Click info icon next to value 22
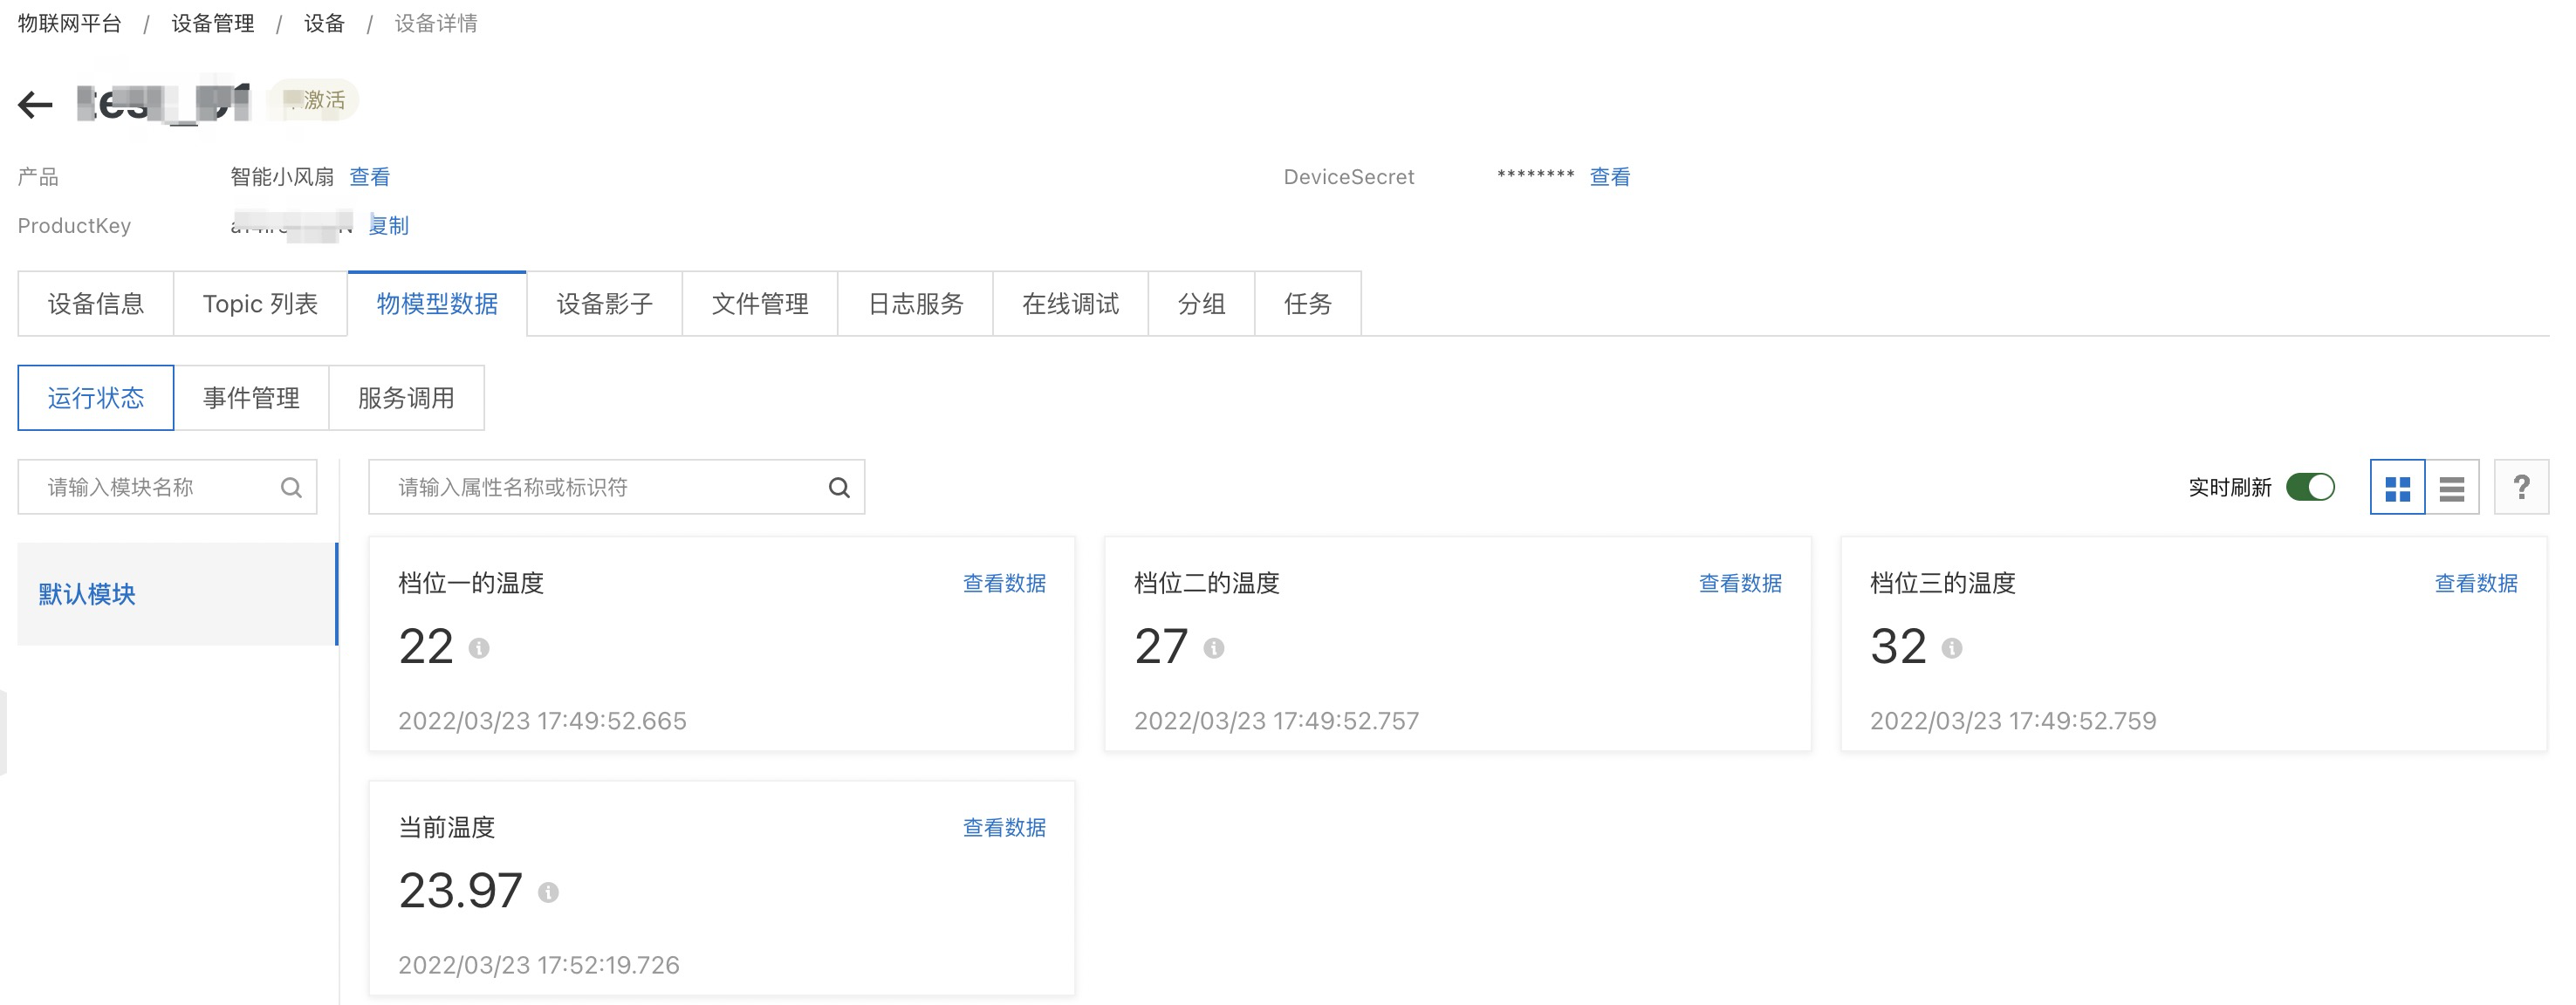The image size is (2576, 1005). tap(479, 648)
